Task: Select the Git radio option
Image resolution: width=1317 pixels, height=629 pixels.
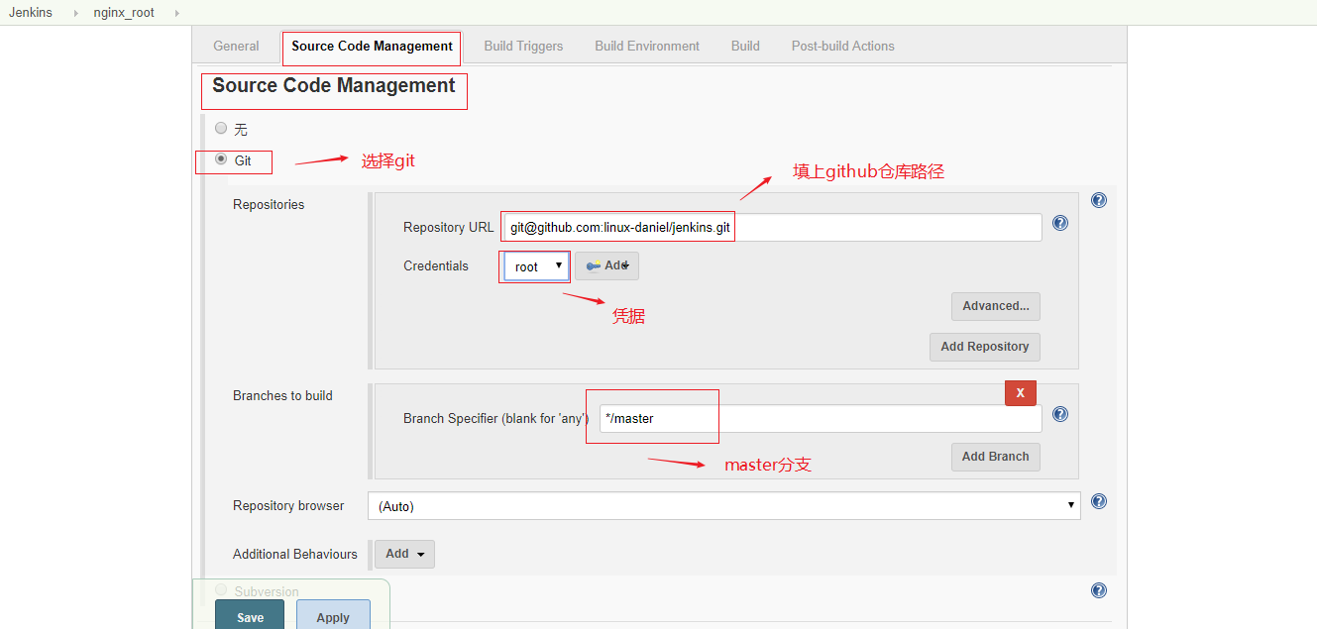Action: (x=221, y=158)
